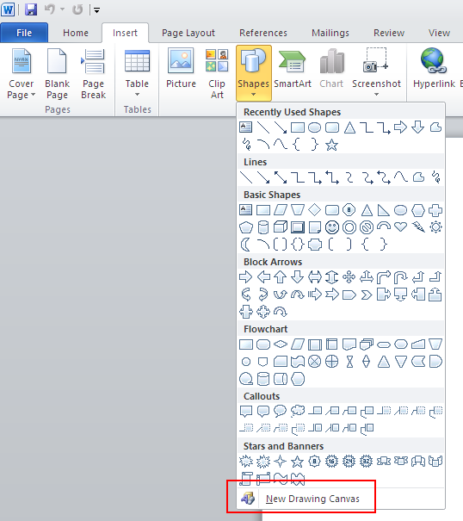Open the Customize Quick Access Toolbar arrow

click(96, 10)
